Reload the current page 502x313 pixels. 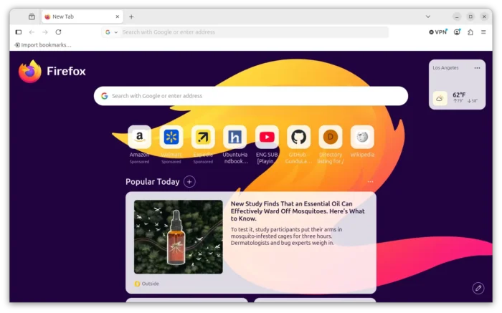pos(58,32)
